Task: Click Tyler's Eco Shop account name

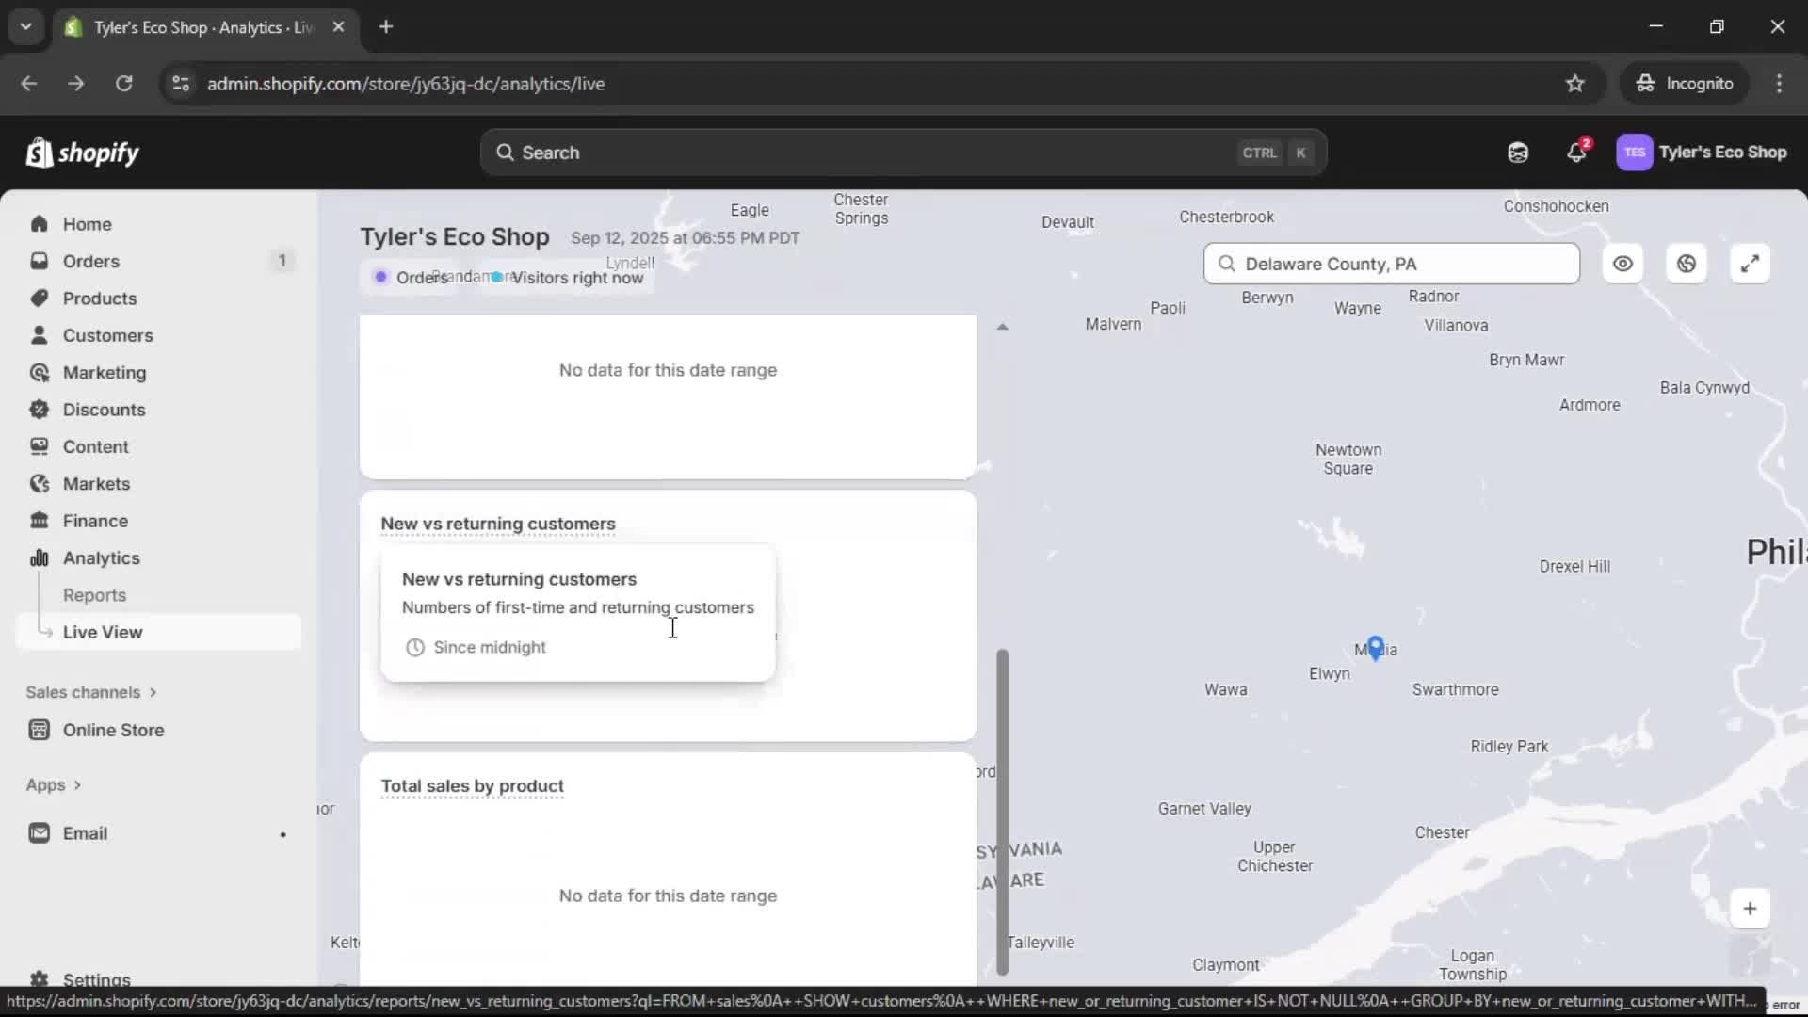Action: click(x=1726, y=152)
